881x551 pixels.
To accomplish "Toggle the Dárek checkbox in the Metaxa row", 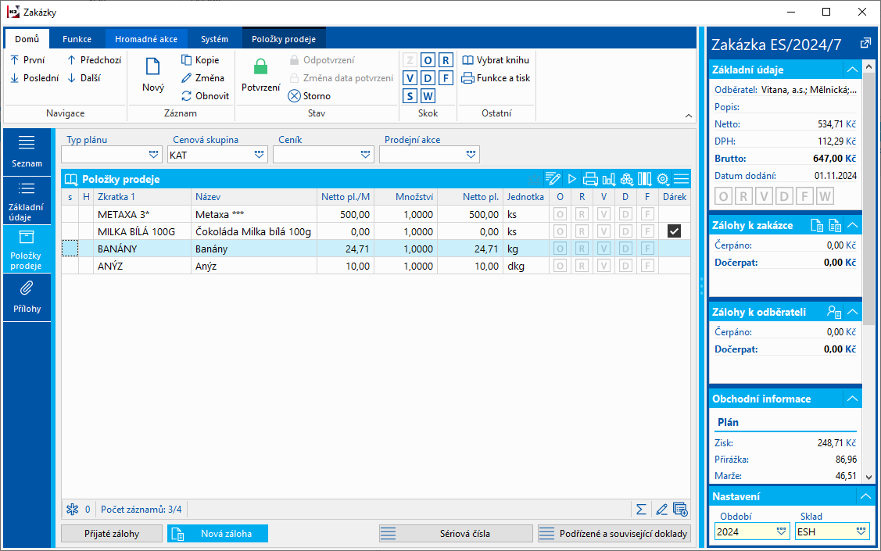I will point(674,213).
